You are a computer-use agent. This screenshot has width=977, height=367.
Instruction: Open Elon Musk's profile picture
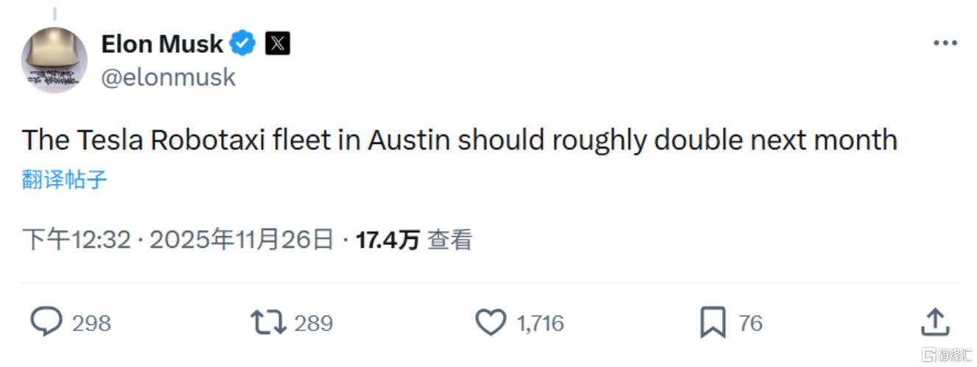click(x=54, y=60)
